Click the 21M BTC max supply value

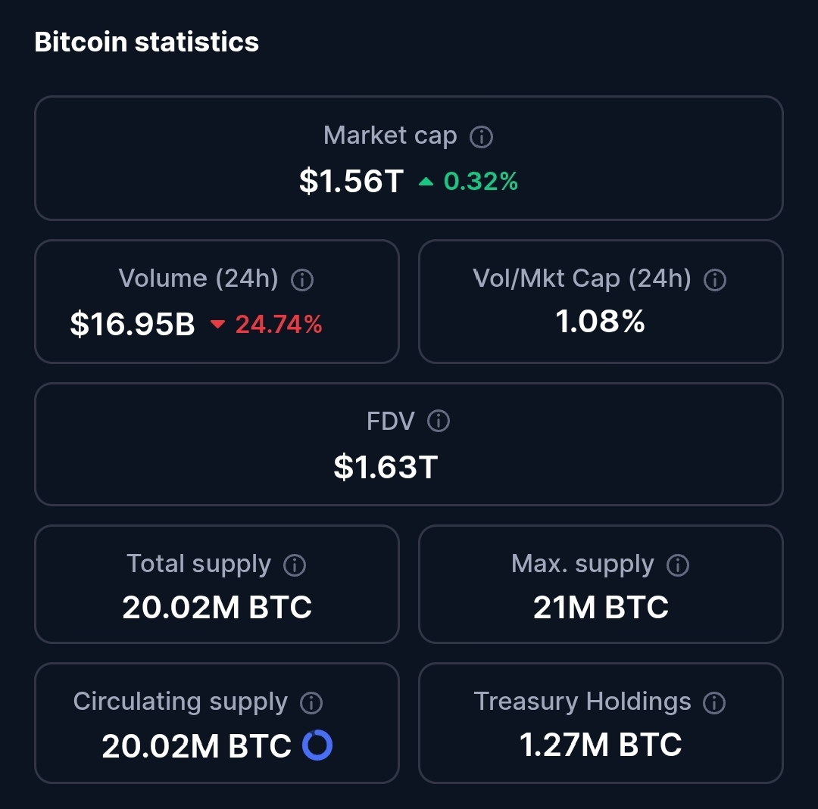(x=601, y=608)
